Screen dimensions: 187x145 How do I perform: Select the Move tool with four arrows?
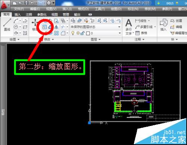pyautogui.click(x=35, y=23)
